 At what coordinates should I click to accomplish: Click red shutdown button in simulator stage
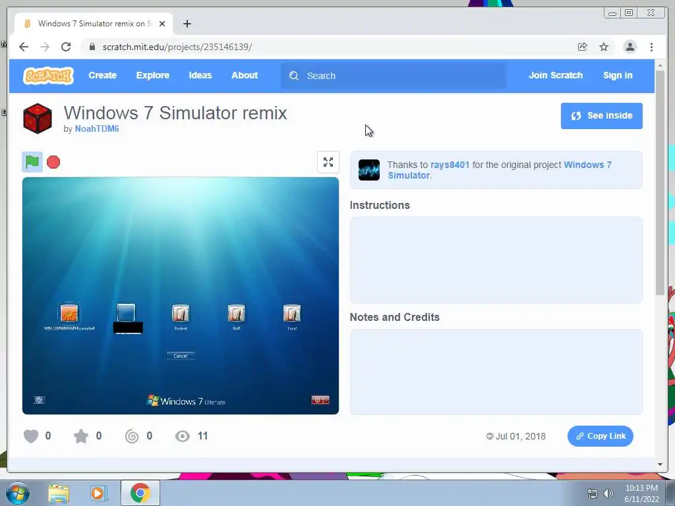click(x=320, y=400)
